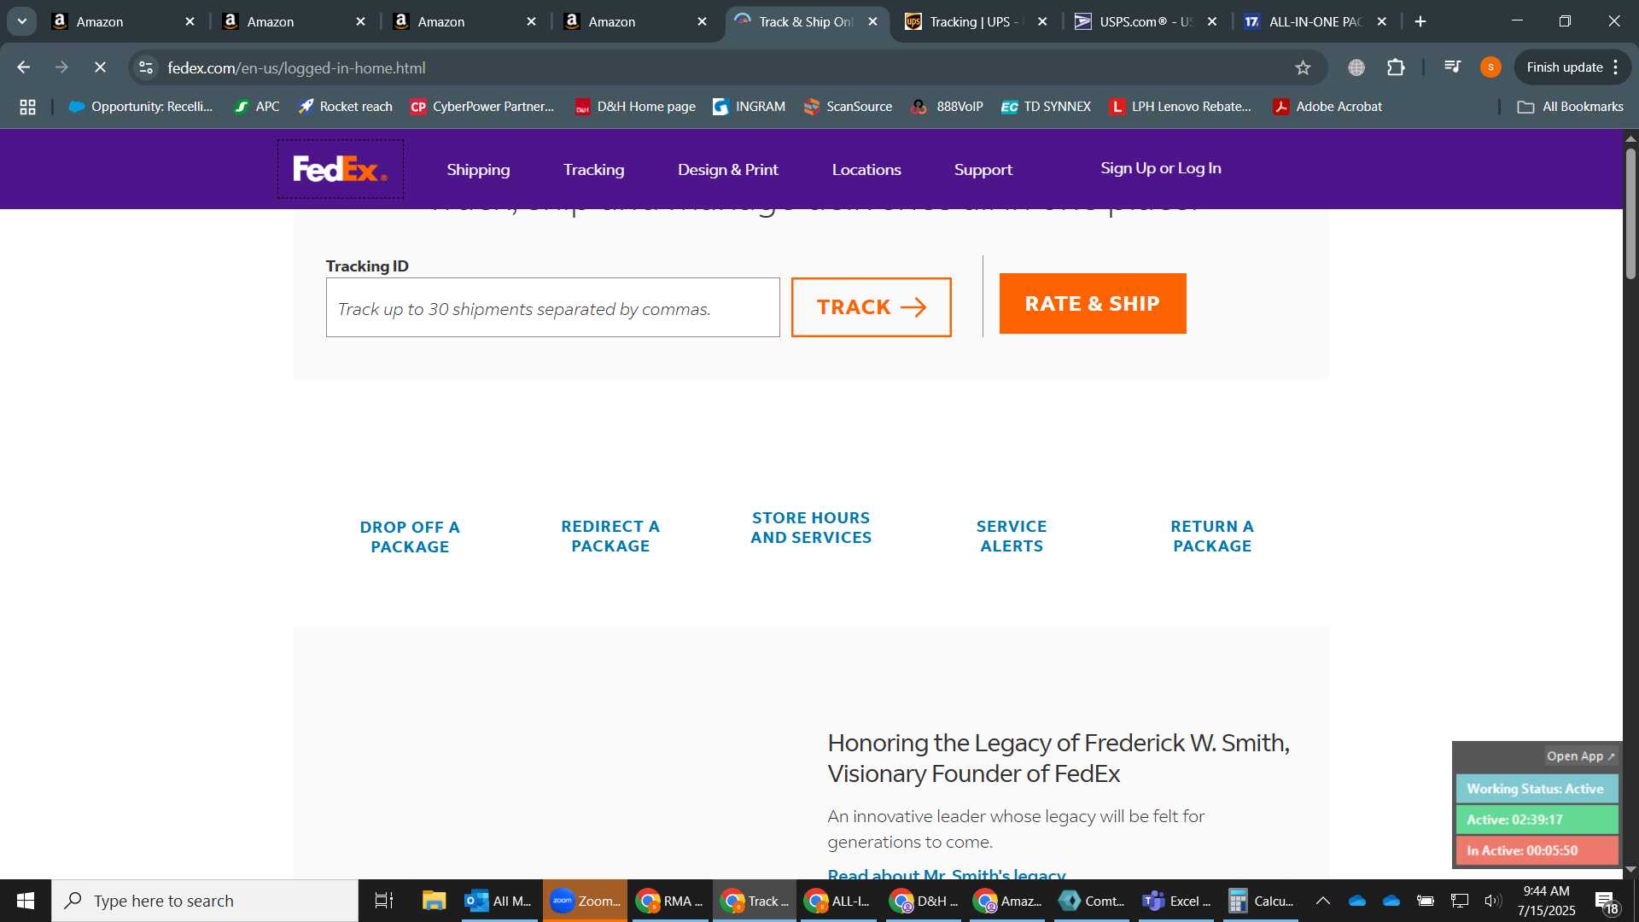Viewport: 1639px width, 922px height.
Task: Click the taskbar clock 9:44 AM
Action: click(x=1546, y=890)
